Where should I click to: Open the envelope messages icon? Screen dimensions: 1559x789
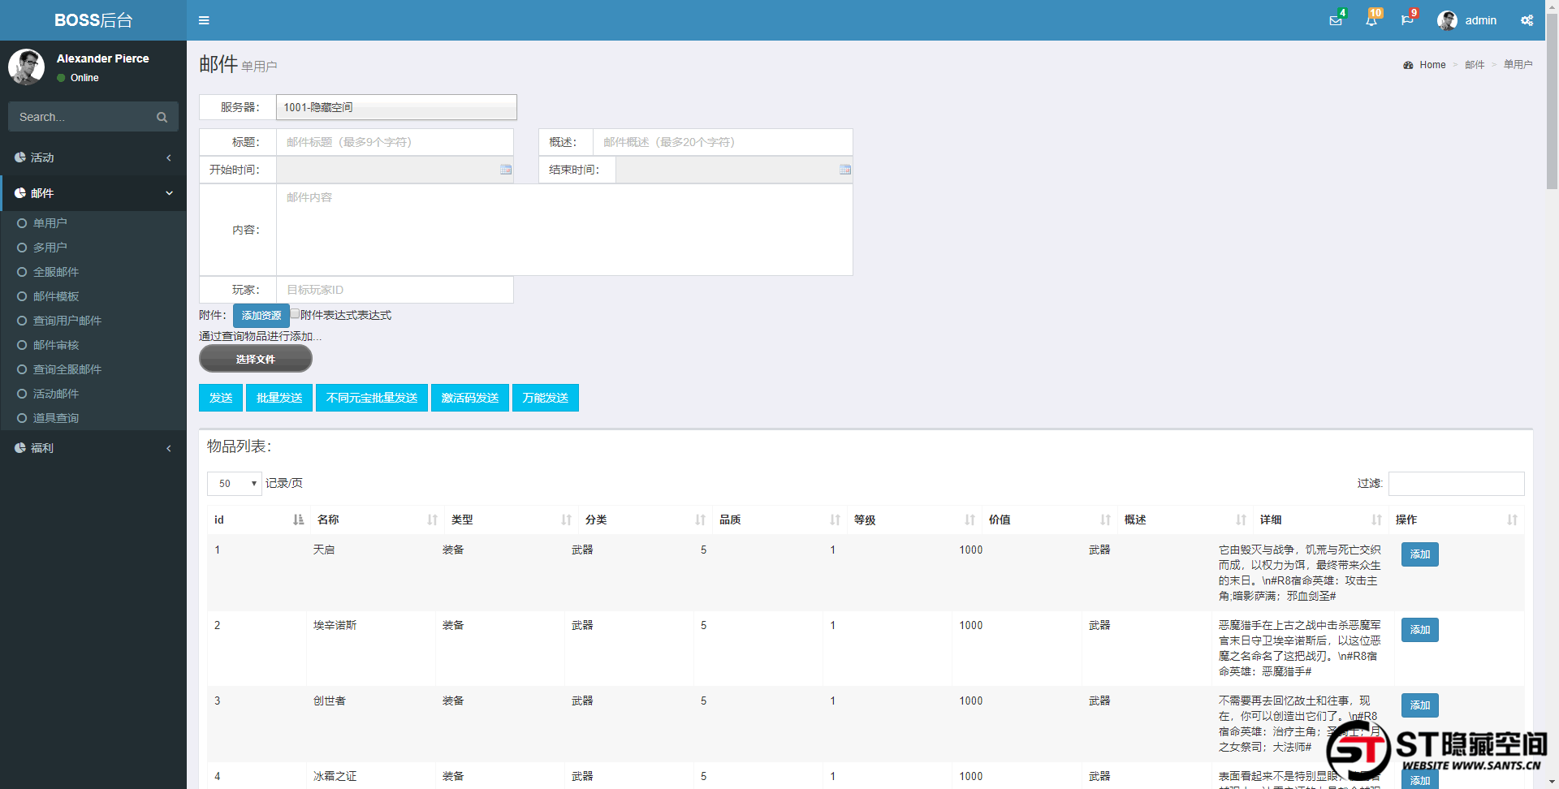[x=1335, y=20]
